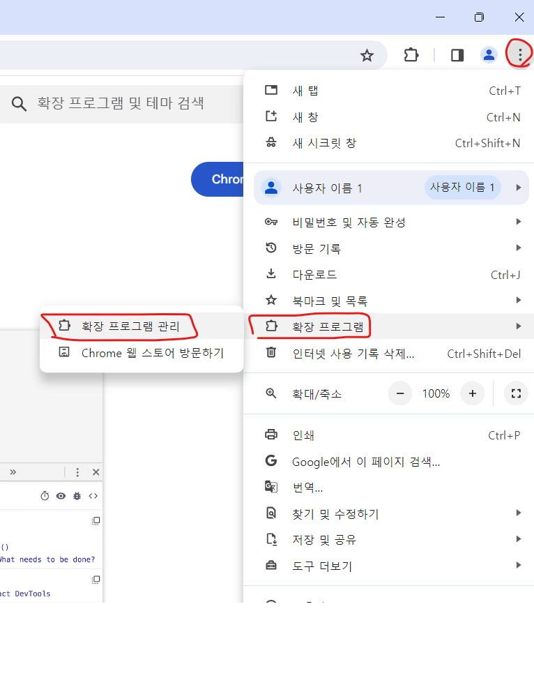Restore down the browser window

(x=479, y=17)
